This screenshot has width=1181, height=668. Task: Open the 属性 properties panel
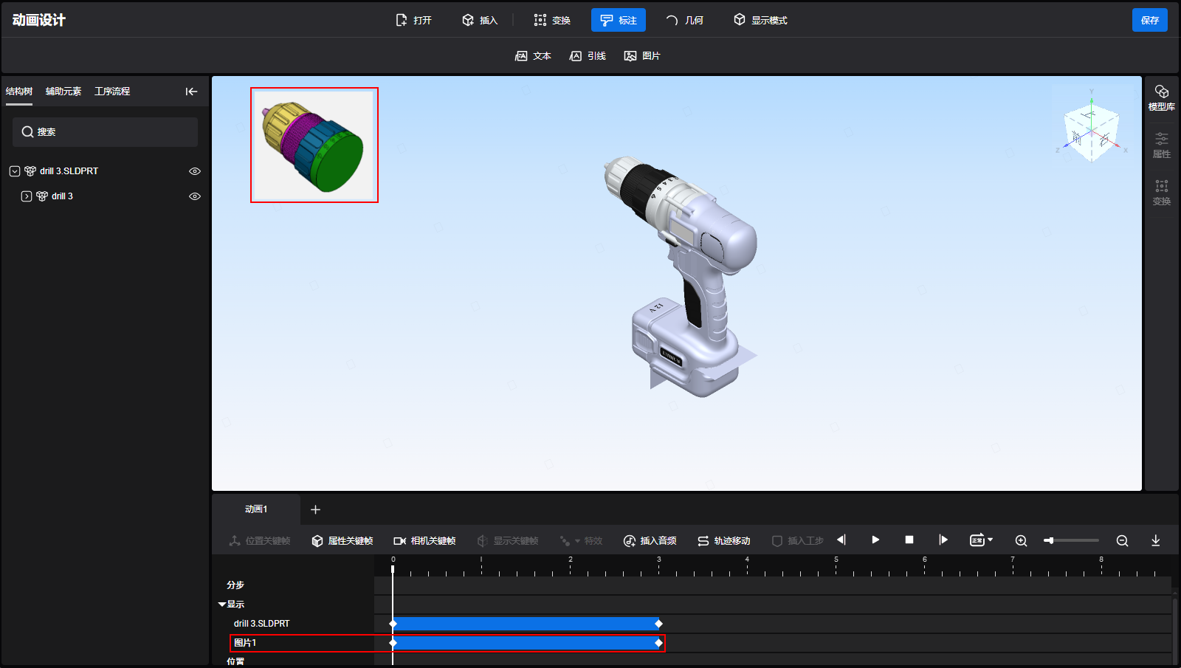(1162, 145)
